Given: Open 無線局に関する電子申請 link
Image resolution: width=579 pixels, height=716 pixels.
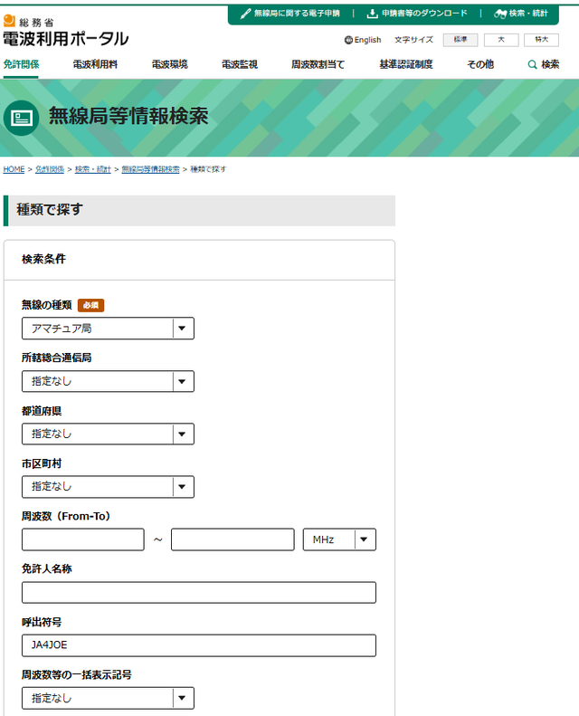Looking at the screenshot, I should tap(297, 14).
